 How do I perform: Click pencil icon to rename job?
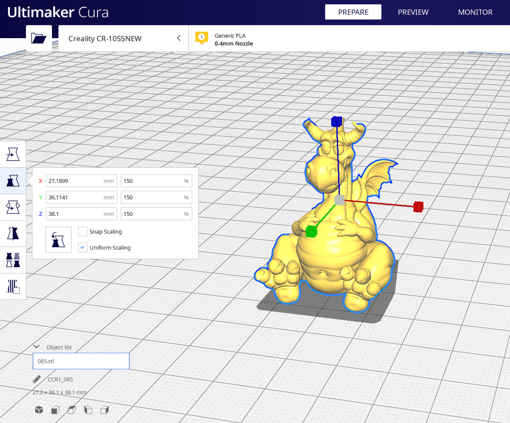pyautogui.click(x=37, y=379)
